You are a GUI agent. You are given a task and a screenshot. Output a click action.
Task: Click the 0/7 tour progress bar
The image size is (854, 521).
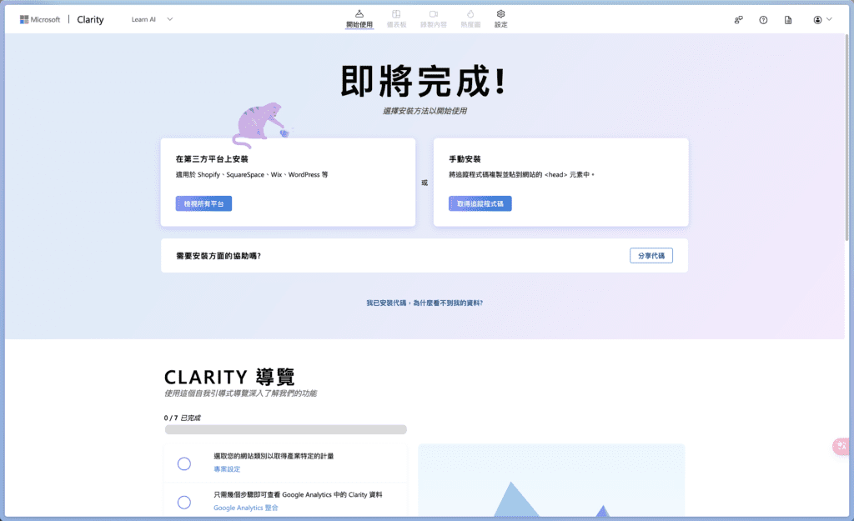(285, 430)
